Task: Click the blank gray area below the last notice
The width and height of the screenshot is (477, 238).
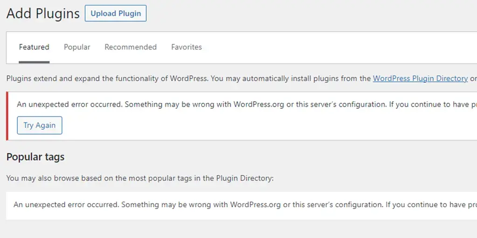Action: pos(233,230)
